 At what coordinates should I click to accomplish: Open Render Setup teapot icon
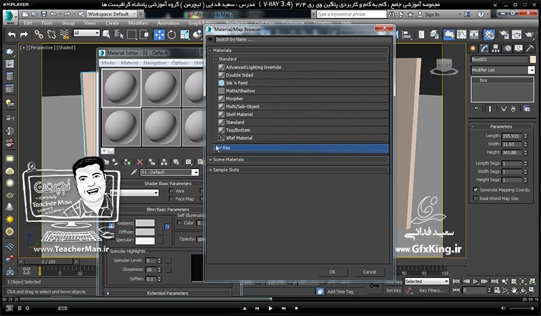504,35
